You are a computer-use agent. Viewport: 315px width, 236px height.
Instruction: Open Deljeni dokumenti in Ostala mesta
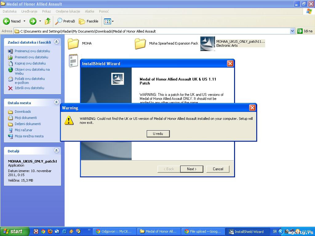[28, 124]
